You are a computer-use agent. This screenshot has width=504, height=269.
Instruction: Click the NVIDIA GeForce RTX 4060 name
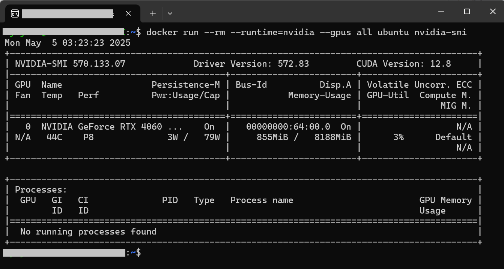tap(102, 127)
